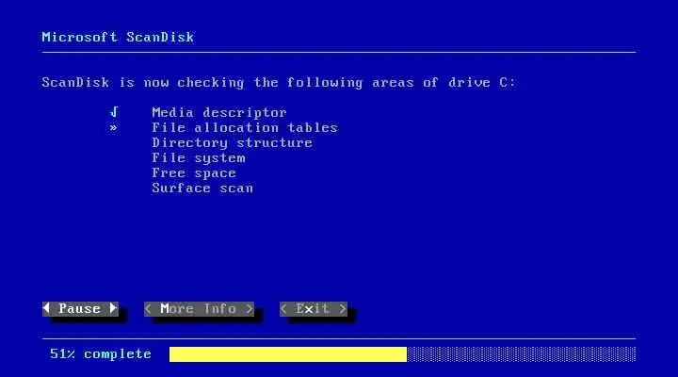Viewport: 678px width, 377px height.
Task: Click the "Directory structure" entry
Action: tap(233, 143)
